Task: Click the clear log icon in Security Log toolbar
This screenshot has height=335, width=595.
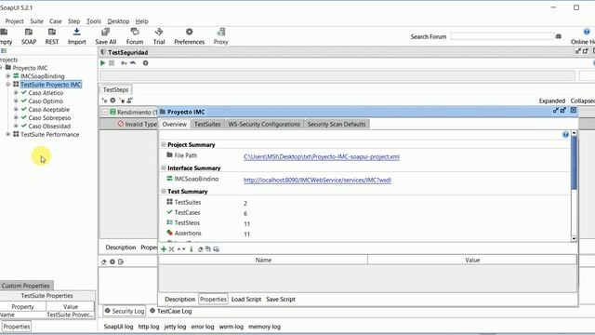Action: click(104, 261)
